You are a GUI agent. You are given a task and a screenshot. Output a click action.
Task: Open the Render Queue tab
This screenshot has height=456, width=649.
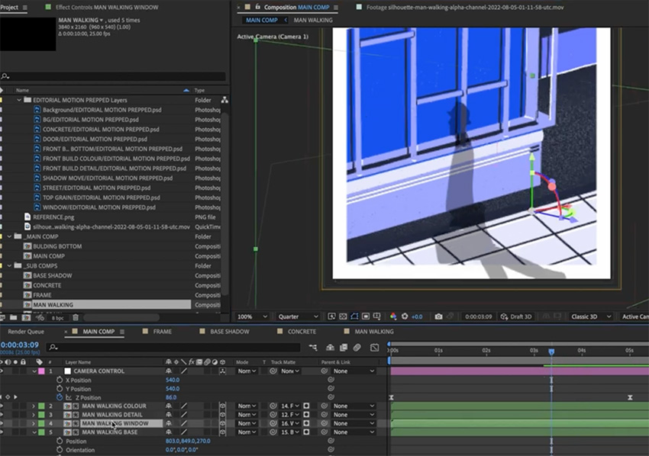click(x=26, y=332)
